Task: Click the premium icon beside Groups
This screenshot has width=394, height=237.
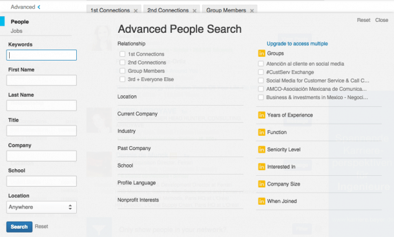Action: click(x=262, y=53)
